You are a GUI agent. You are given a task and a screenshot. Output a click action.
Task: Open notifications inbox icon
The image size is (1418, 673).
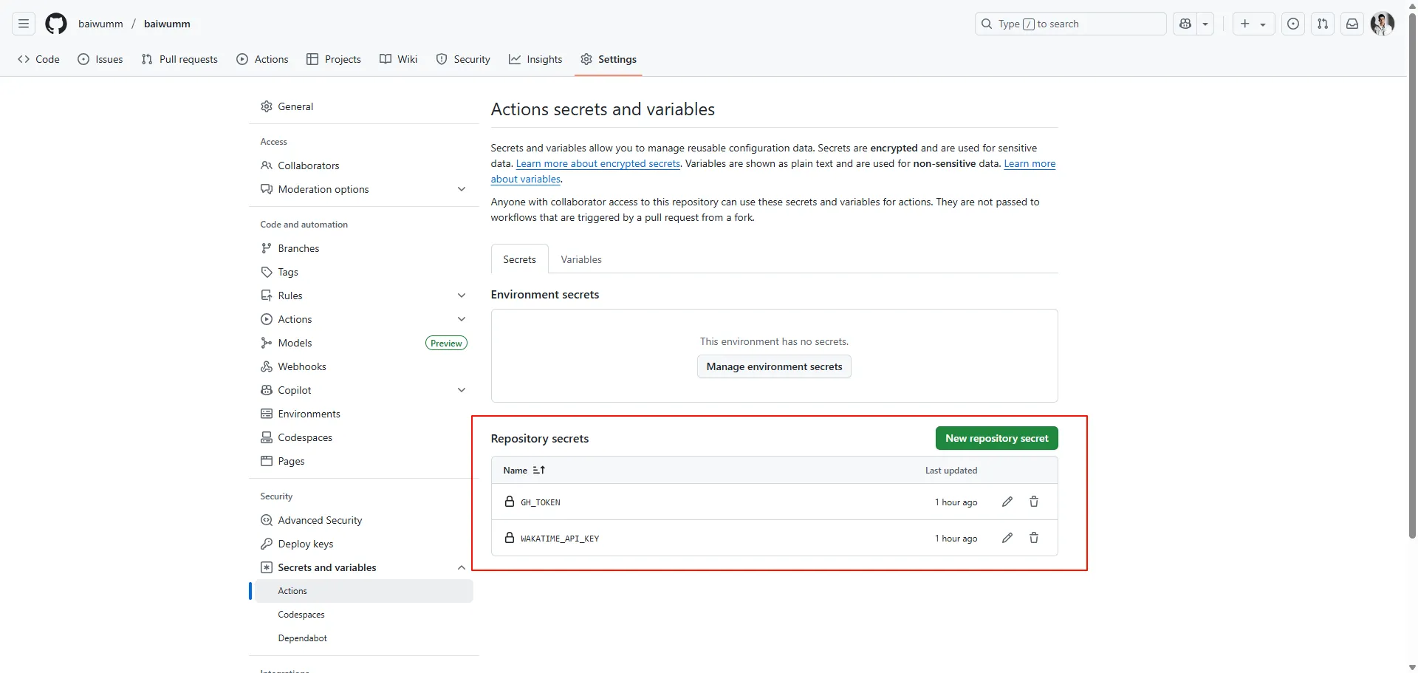pyautogui.click(x=1352, y=24)
